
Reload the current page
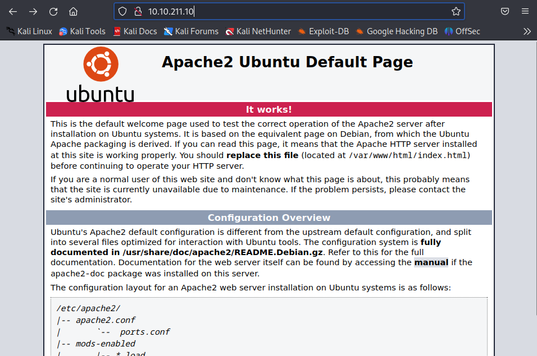tap(53, 12)
